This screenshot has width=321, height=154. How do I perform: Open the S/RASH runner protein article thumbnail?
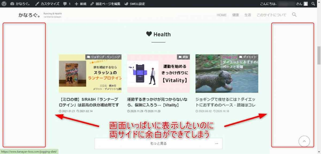coord(90,74)
